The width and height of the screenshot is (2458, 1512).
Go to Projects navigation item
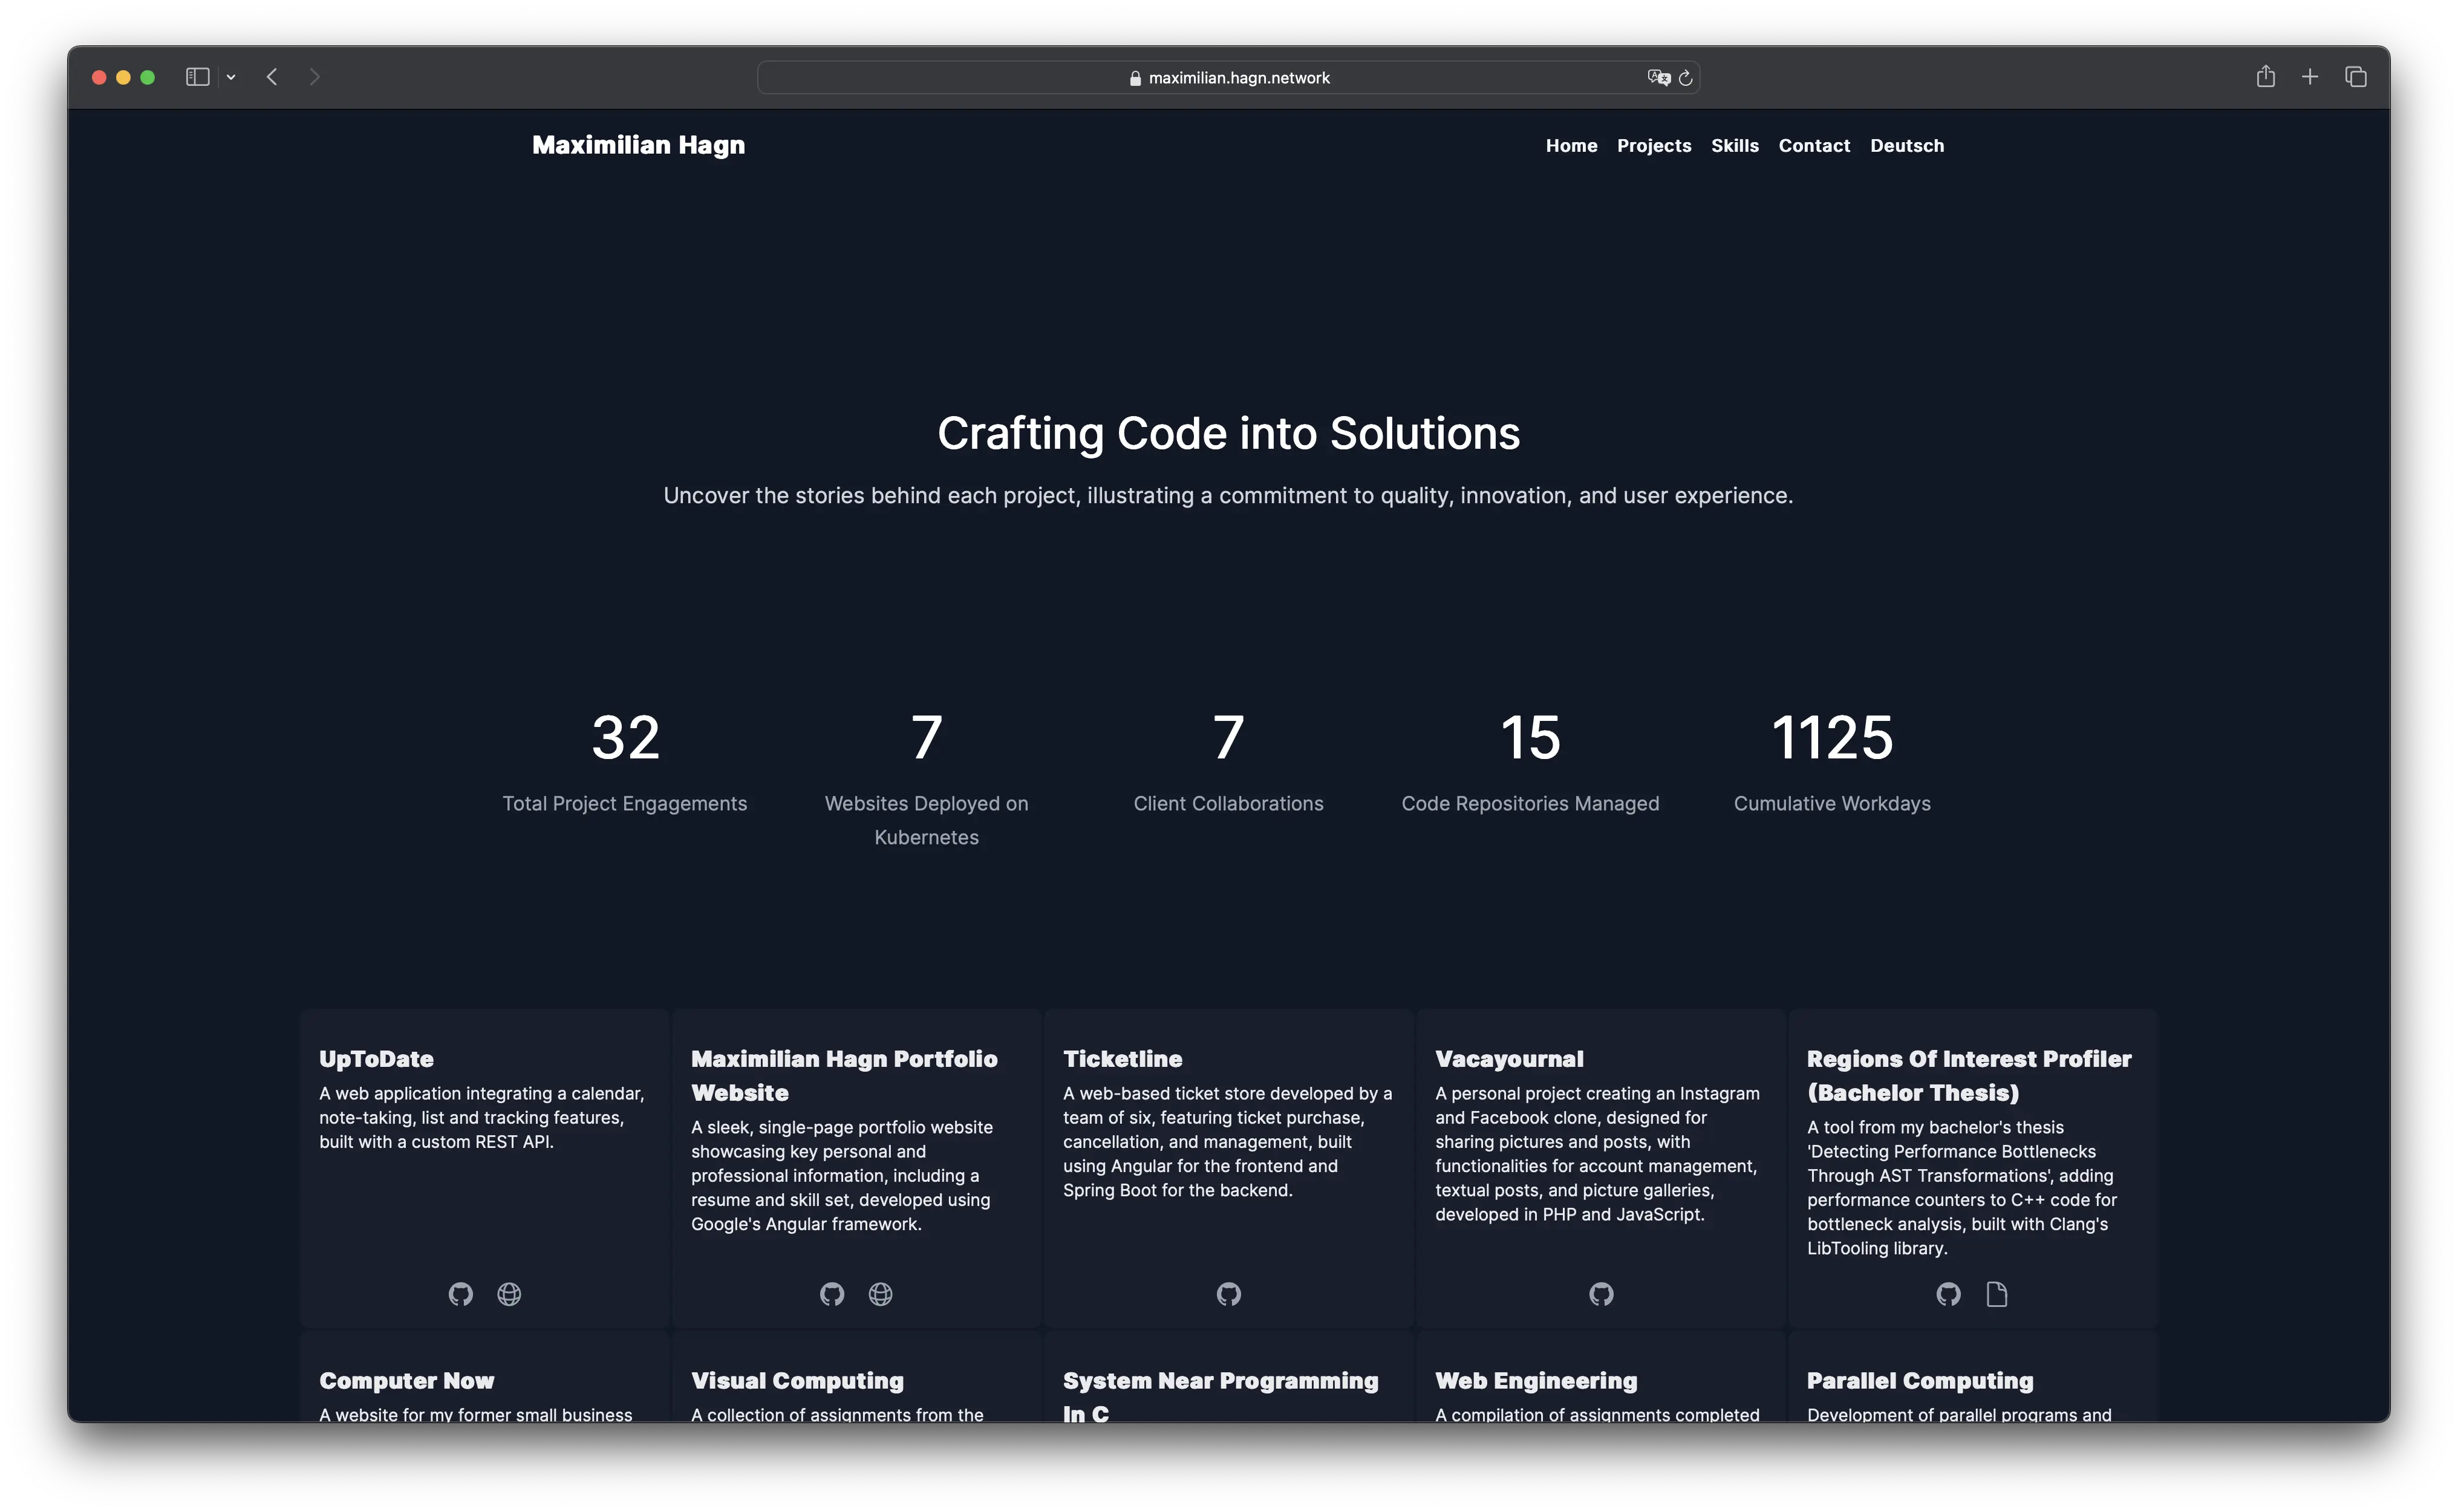click(1654, 146)
